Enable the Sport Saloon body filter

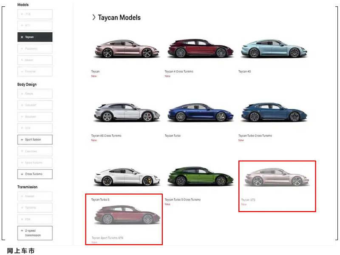click(x=35, y=140)
